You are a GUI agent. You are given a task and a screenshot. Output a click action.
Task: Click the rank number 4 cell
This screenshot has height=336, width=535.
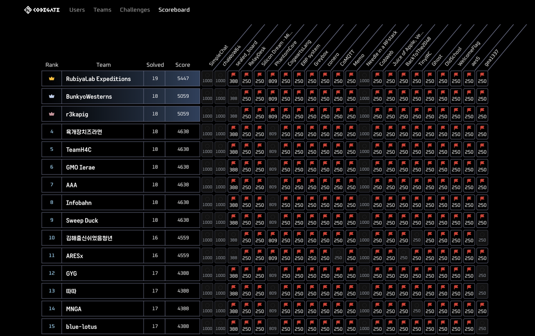click(x=52, y=132)
